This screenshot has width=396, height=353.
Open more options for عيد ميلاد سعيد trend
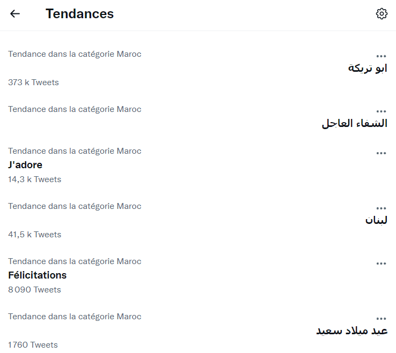tap(382, 319)
